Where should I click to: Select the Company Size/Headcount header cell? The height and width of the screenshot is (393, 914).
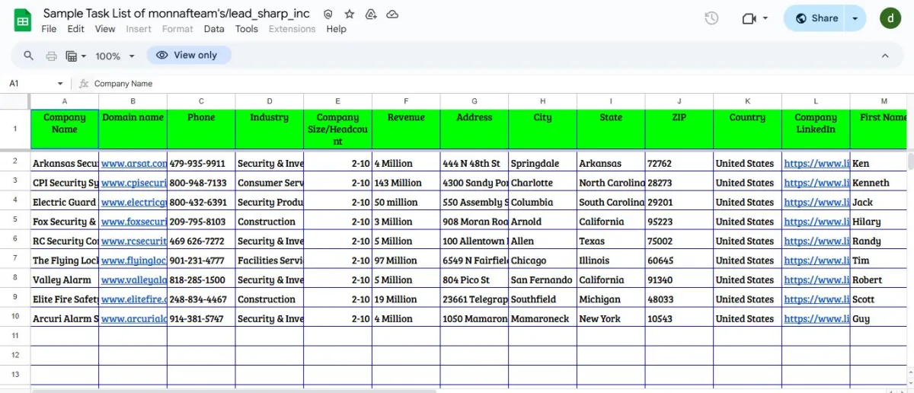point(337,129)
